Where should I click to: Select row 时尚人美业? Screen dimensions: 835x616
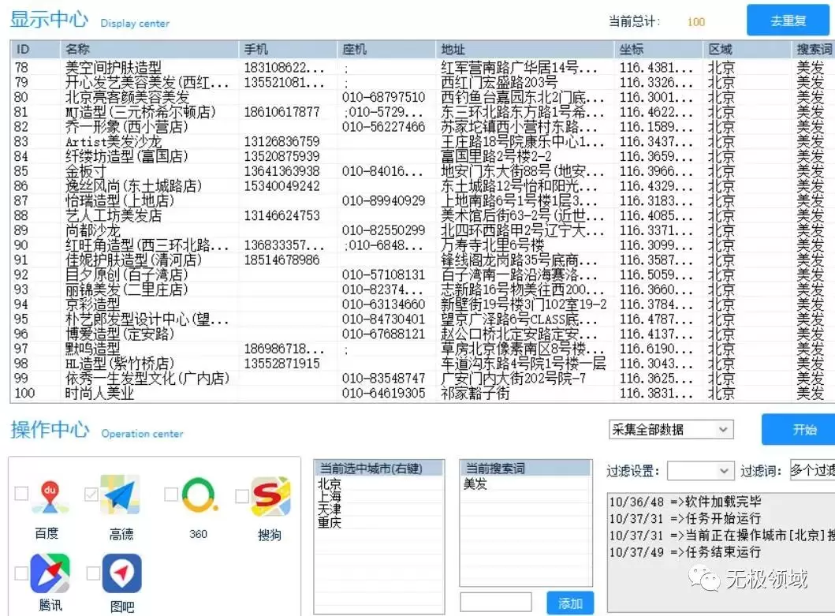point(423,394)
